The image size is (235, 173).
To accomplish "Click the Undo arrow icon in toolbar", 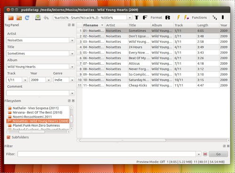I will pos(46,18).
